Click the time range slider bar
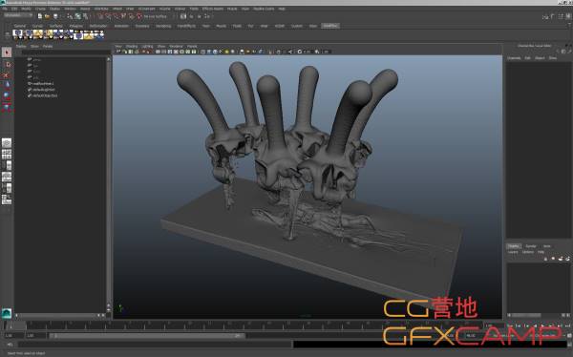Screen dimensions: 573x357 click(x=146, y=335)
